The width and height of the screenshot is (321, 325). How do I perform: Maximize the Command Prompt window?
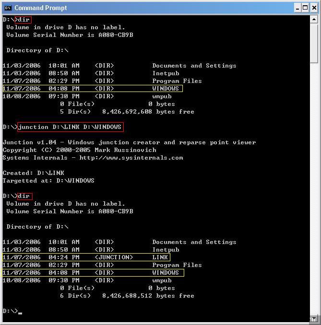(305, 8)
